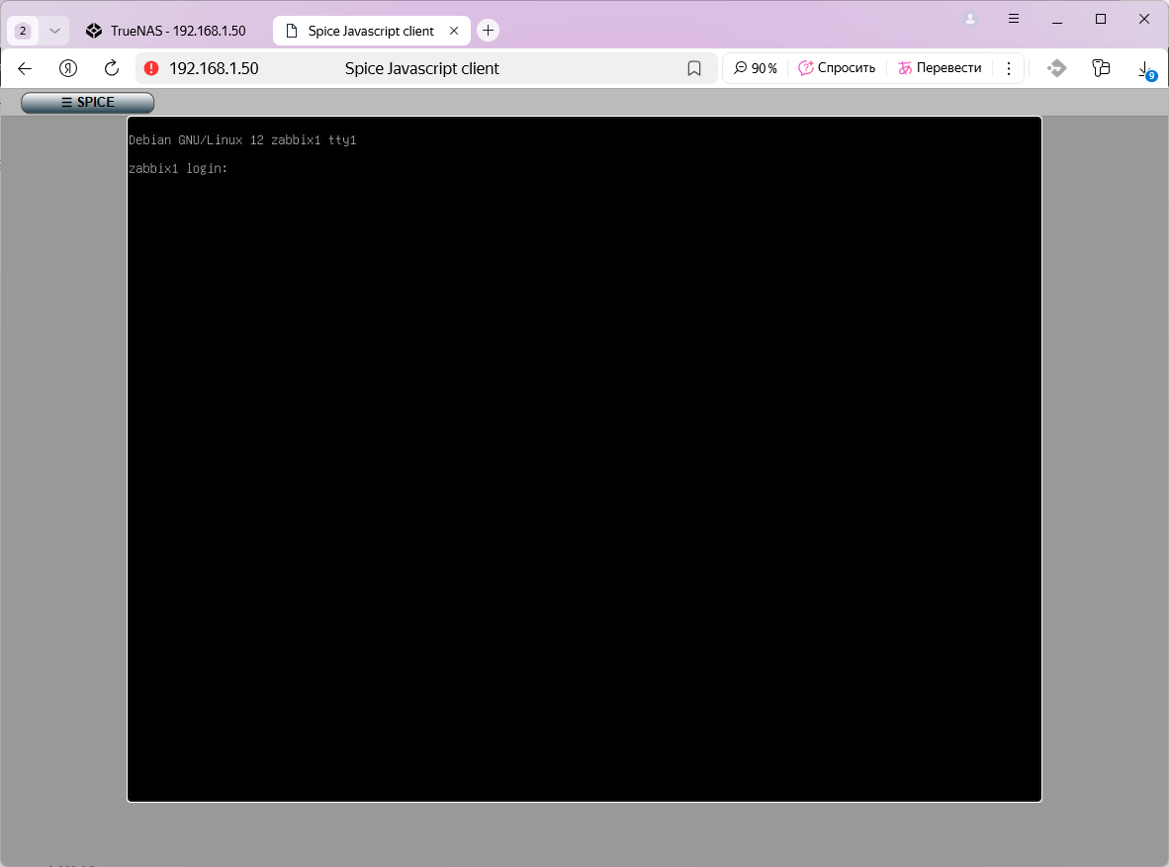The image size is (1169, 867).
Task: Maximize the browser window
Action: 1101,19
